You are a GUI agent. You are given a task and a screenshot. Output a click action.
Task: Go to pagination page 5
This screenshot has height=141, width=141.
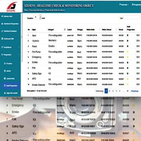[120, 91]
